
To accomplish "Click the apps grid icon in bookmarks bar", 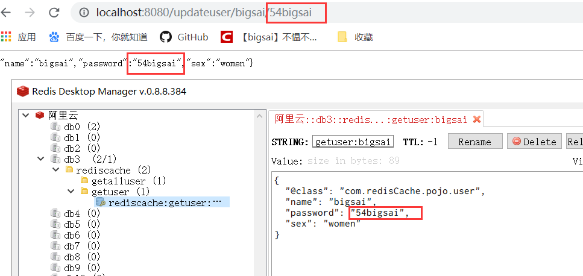I will click(6, 37).
